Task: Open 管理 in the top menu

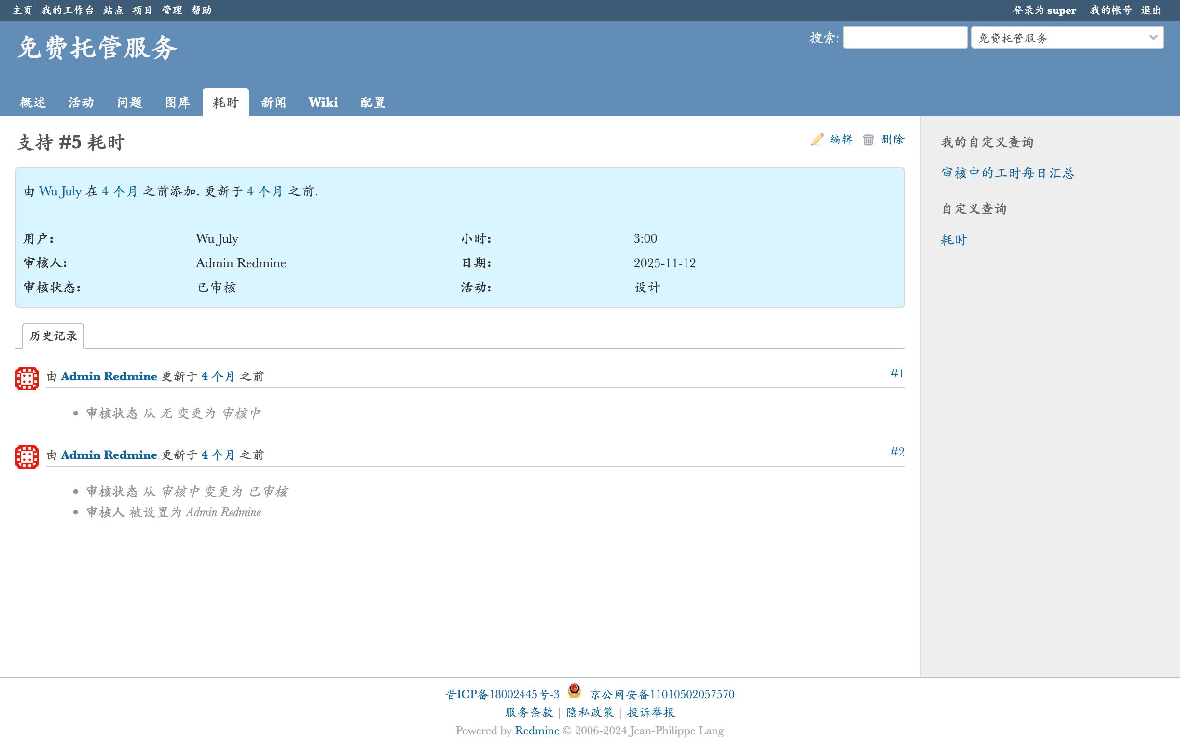Action: (172, 10)
